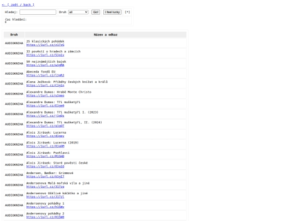Open the link for Alois Jirásek: Psohlavci
Image resolution: width=295 pixels, height=221 pixels.
tap(45, 157)
